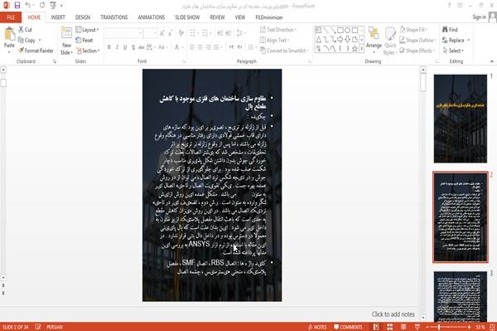This screenshot has height=331, width=497.
Task: Select slide 3 thumbnail
Action: tap(461, 296)
